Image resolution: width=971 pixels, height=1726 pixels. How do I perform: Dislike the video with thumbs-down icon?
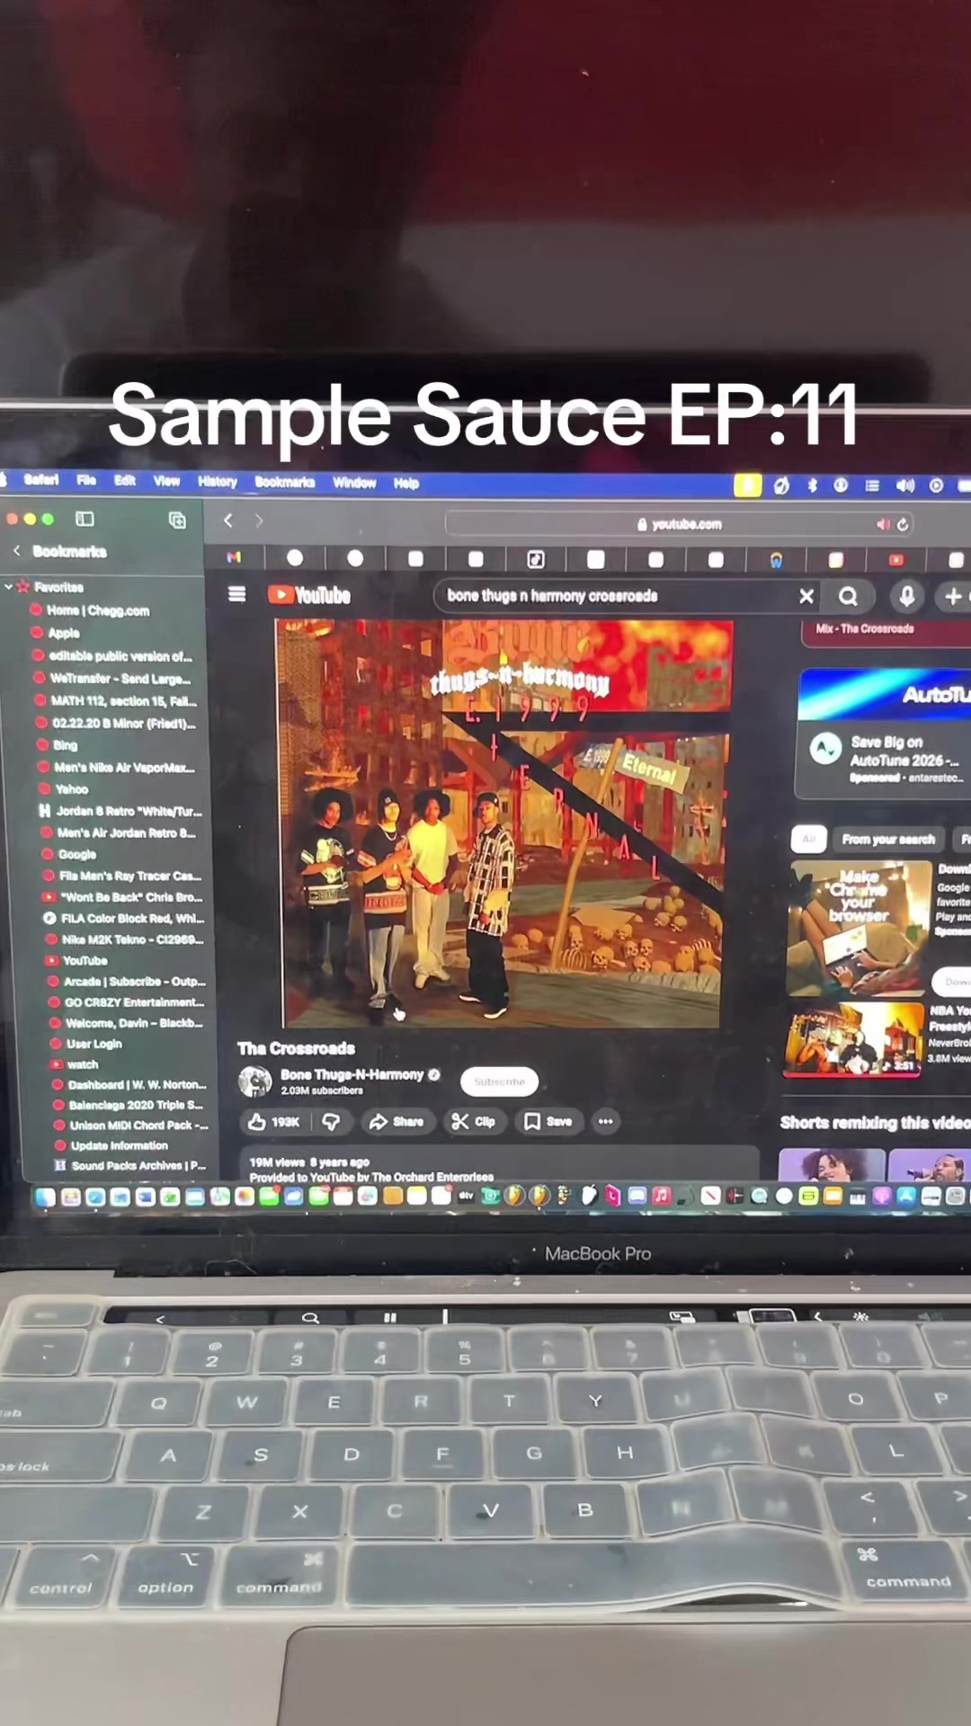tap(331, 1121)
